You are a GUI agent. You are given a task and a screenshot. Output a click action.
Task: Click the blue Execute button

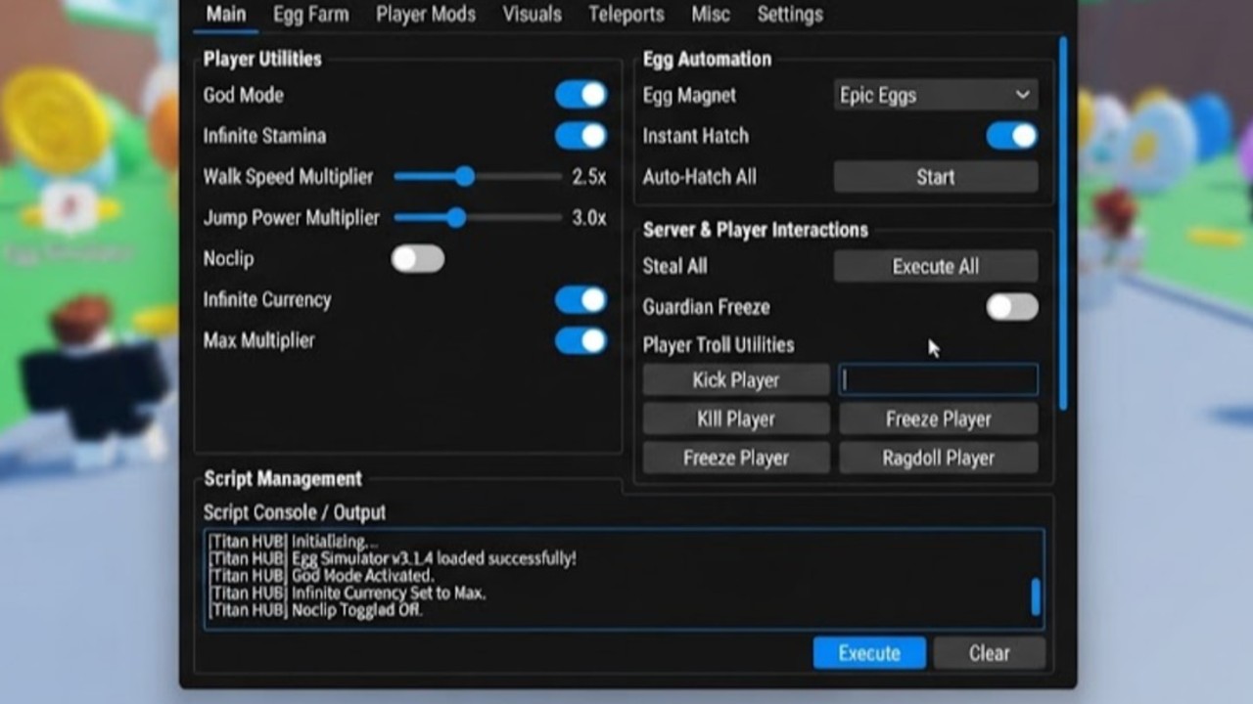coord(869,653)
